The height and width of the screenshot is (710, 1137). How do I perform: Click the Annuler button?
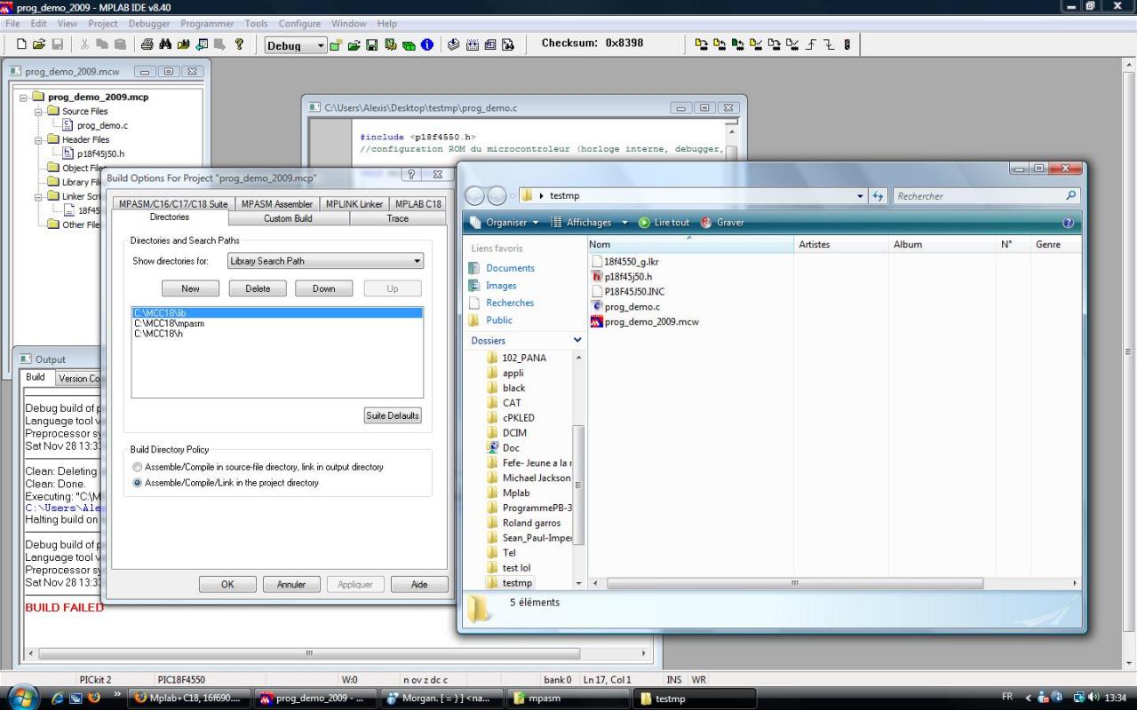click(291, 584)
